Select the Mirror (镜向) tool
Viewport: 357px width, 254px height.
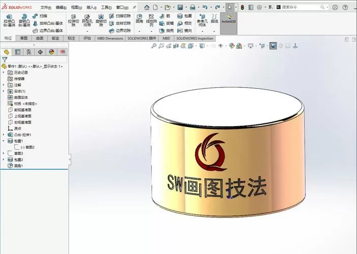(x=185, y=30)
